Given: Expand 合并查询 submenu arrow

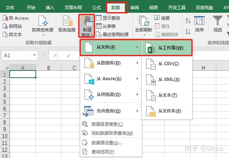Looking at the screenshot, I should [137, 111].
